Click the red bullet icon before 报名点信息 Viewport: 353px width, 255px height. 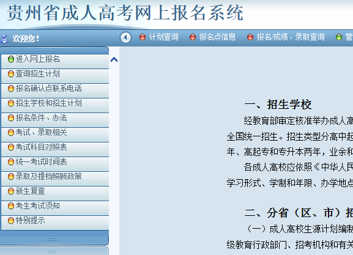point(193,37)
